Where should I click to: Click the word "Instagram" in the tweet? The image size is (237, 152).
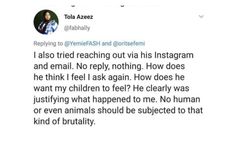tap(174, 55)
